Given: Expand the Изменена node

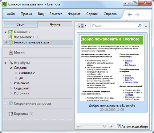Looking at the screenshot, I should tap(11, 83).
